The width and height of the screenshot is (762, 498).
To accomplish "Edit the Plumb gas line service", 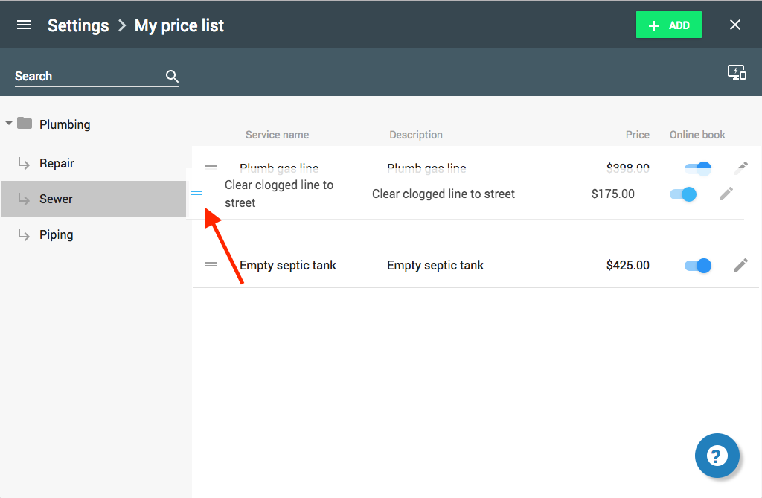I will (741, 167).
